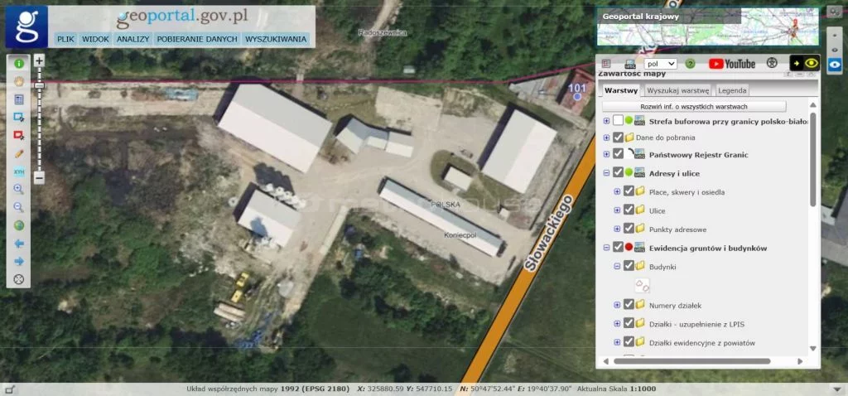Click the Geoportal krajowy overview map
The height and width of the screenshot is (396, 848).
708,27
